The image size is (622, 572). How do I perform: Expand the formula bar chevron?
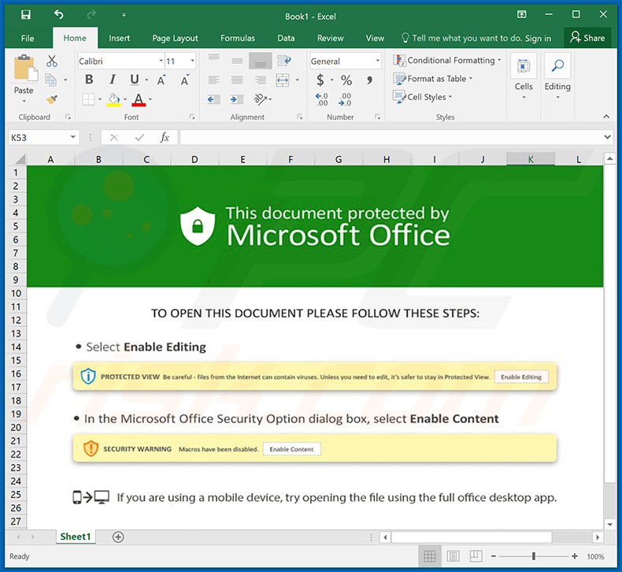click(x=607, y=137)
